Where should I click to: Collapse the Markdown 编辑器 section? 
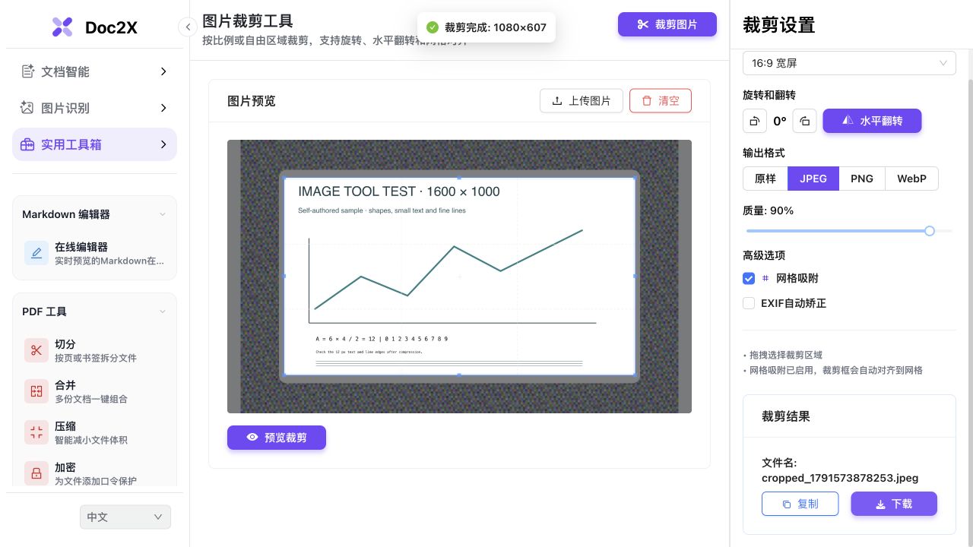click(162, 214)
